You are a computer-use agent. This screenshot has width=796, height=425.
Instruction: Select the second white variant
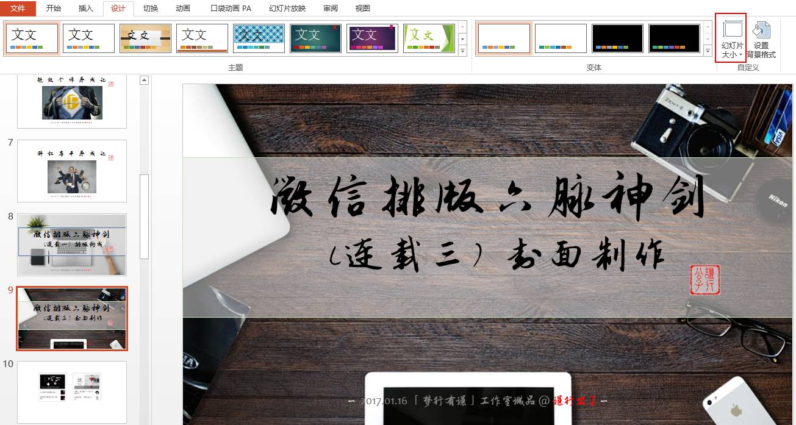[x=561, y=38]
